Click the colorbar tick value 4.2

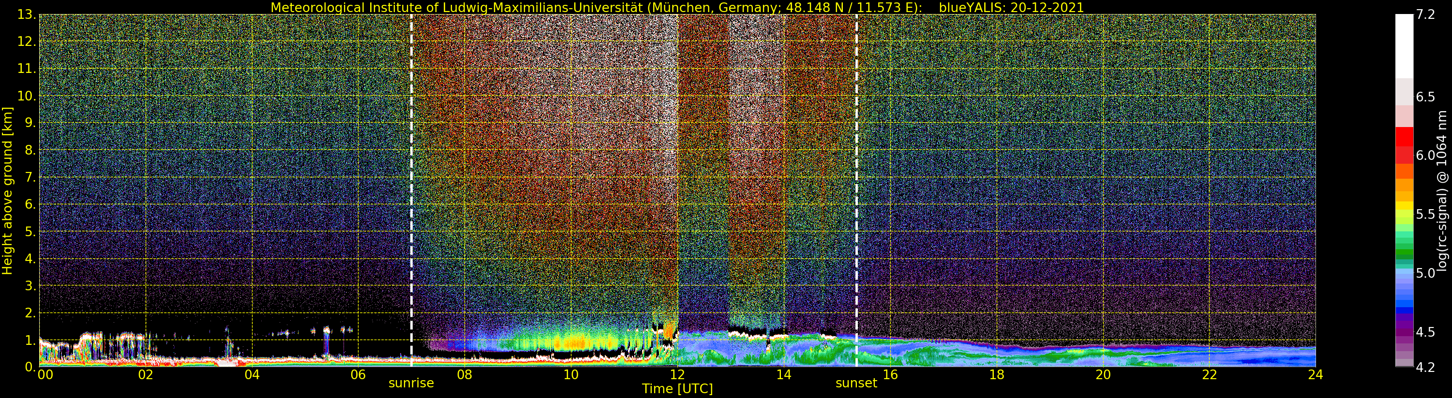(x=1425, y=367)
